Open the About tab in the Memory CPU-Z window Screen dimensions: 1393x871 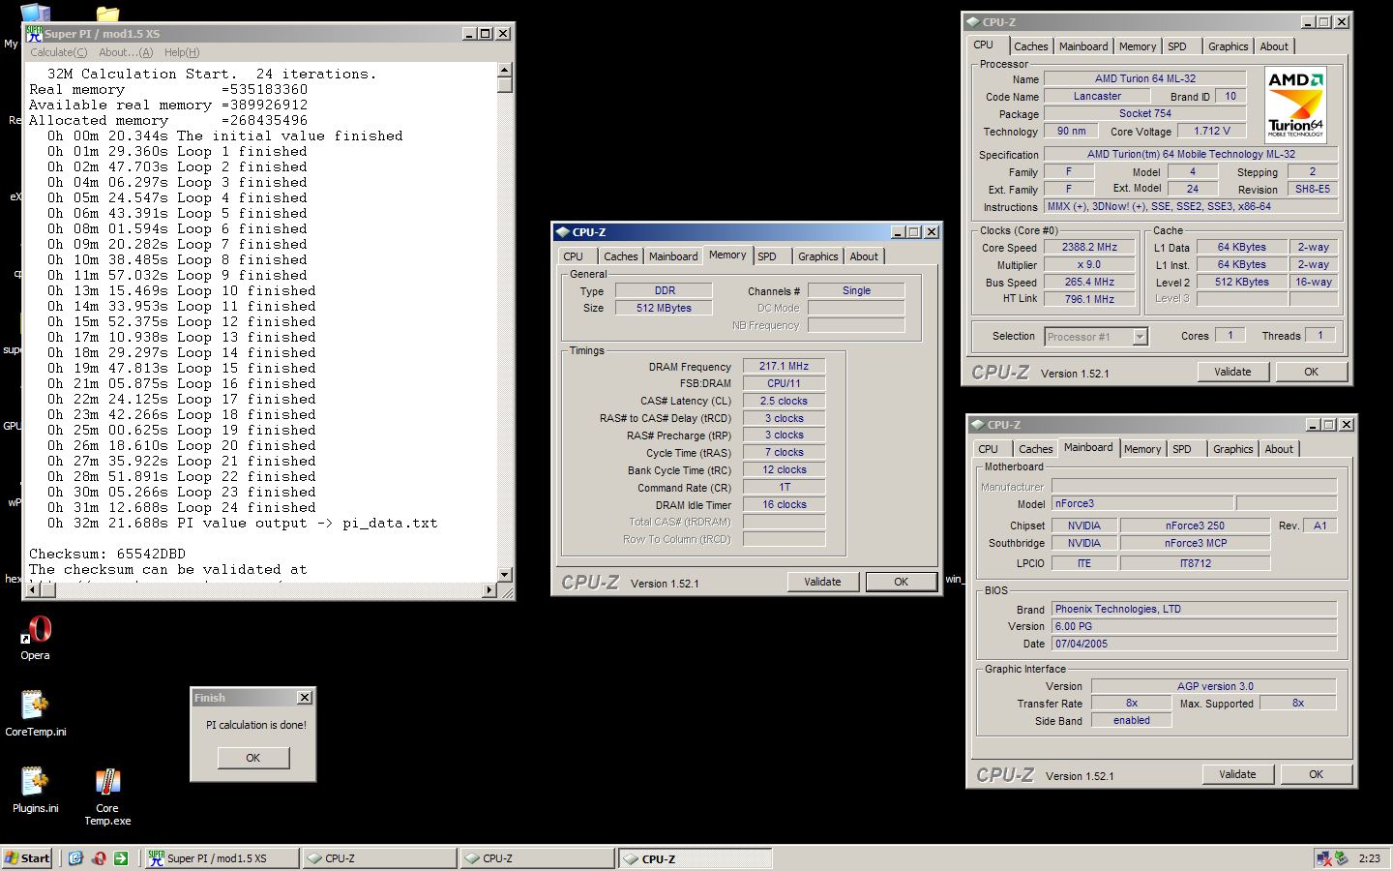pos(864,256)
